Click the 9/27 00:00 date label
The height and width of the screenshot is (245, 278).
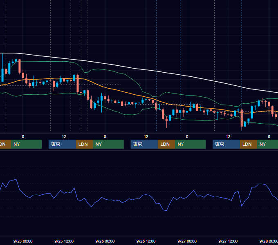187,241
